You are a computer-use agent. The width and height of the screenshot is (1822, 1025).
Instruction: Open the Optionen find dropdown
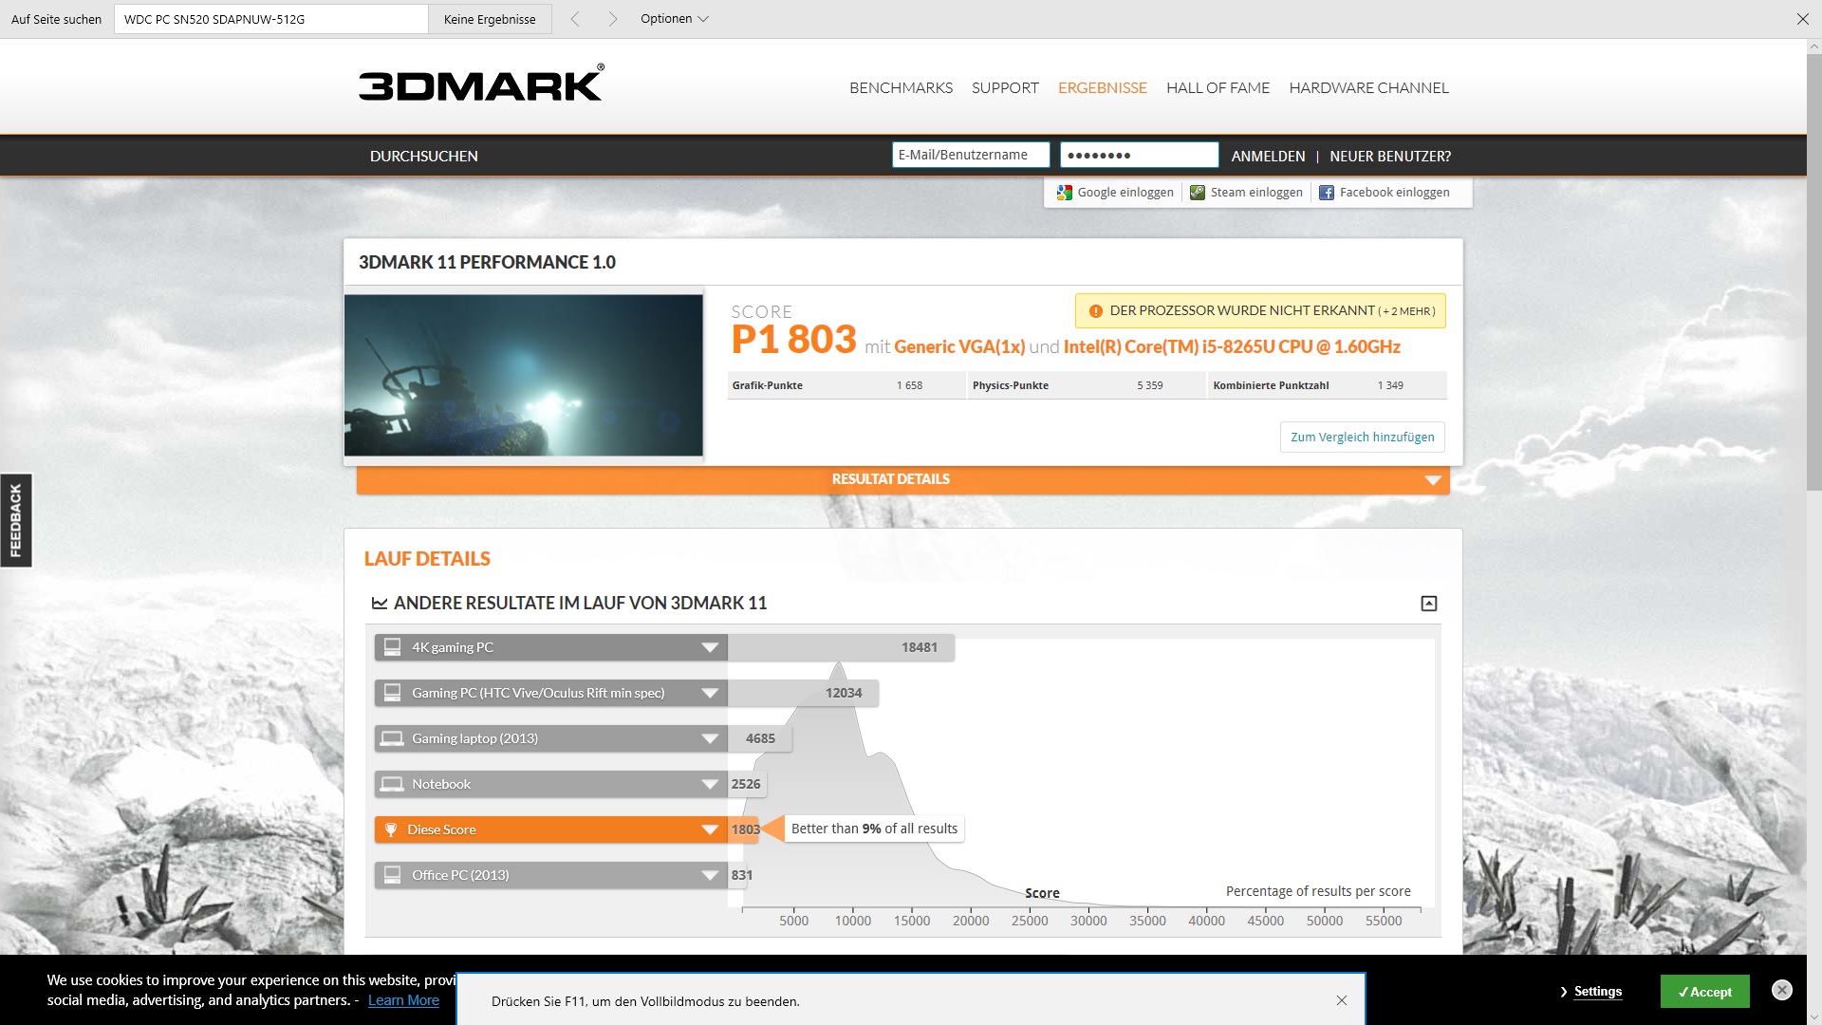click(674, 19)
